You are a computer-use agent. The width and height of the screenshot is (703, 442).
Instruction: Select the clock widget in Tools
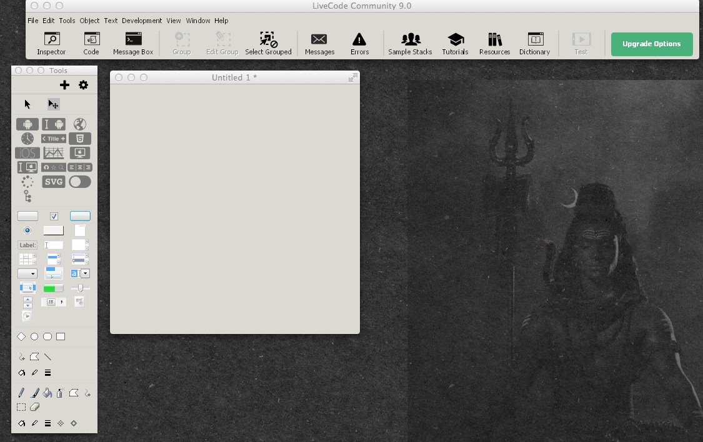27,139
